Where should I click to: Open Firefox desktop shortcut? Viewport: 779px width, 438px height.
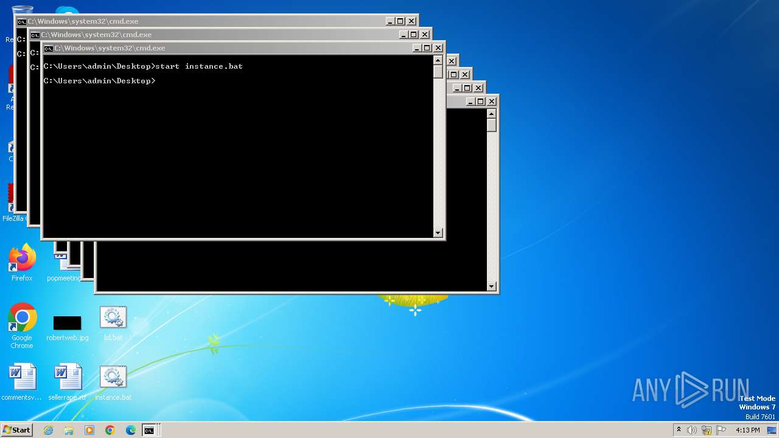(22, 263)
